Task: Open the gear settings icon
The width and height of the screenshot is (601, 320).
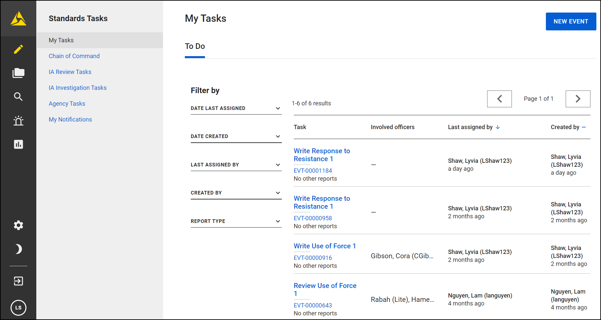Action: click(x=18, y=225)
